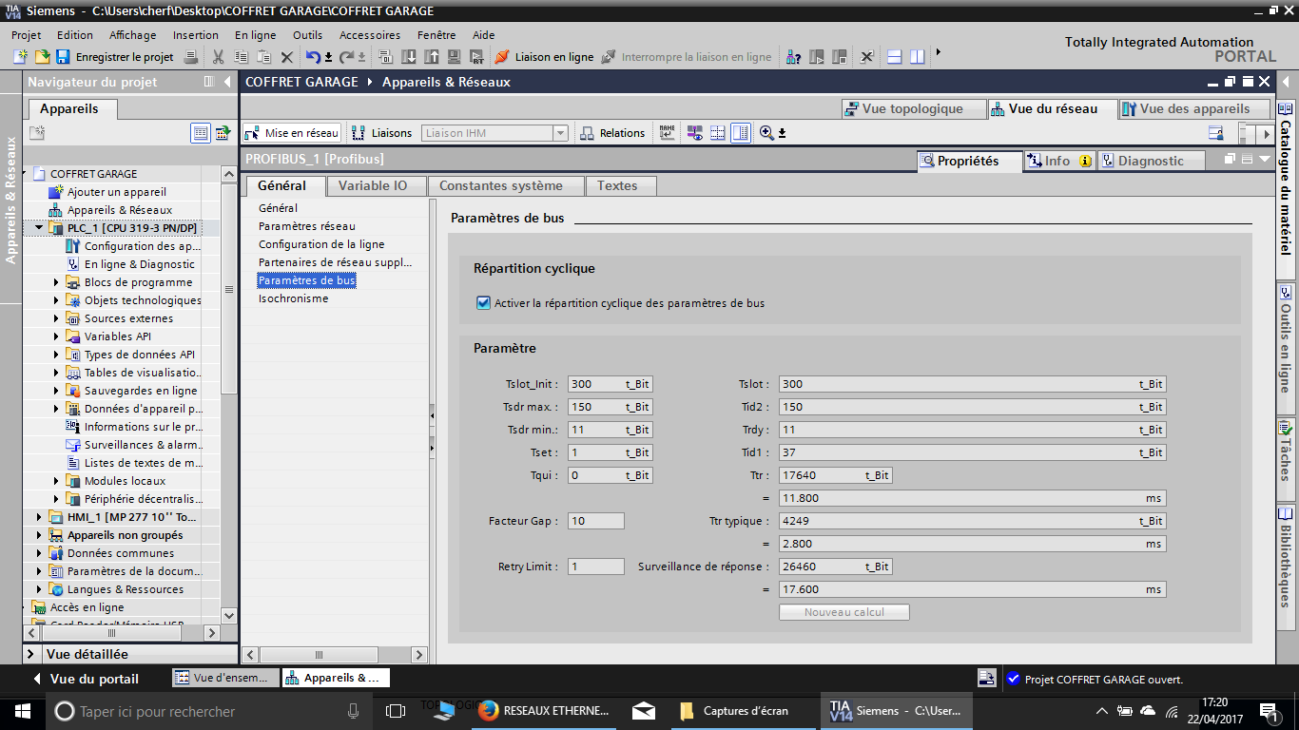This screenshot has height=730, width=1299.
Task: Open the Accessoires menu
Action: tap(369, 35)
